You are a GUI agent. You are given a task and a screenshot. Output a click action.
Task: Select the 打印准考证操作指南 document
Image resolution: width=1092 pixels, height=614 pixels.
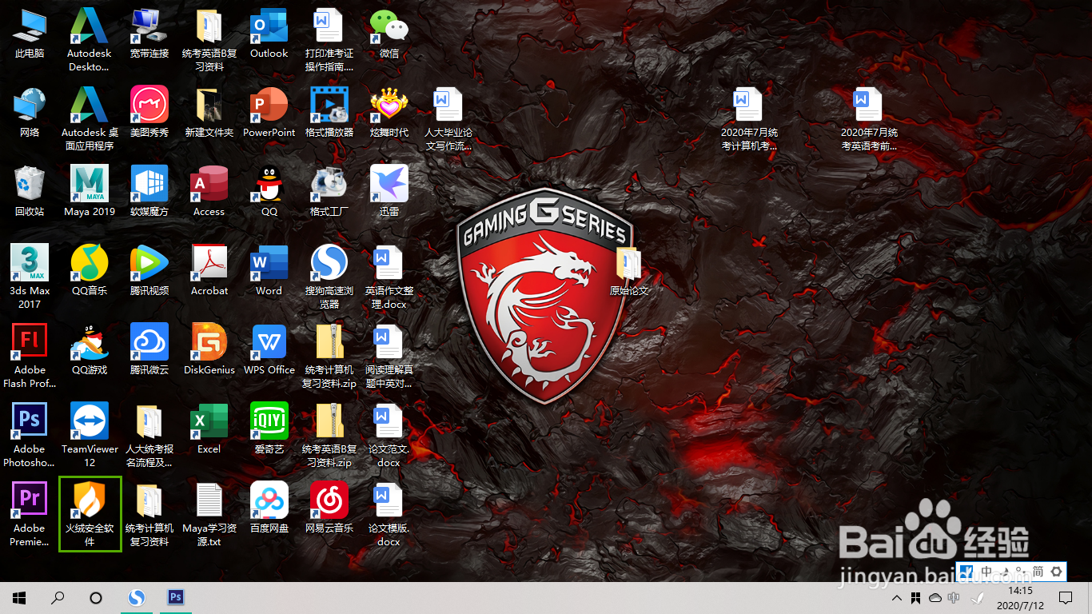329,39
